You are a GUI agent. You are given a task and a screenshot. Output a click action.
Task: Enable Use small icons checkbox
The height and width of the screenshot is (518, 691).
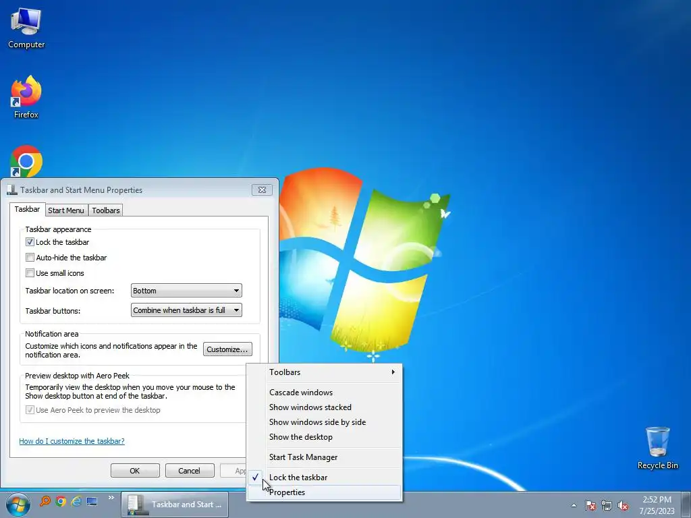[x=30, y=272]
